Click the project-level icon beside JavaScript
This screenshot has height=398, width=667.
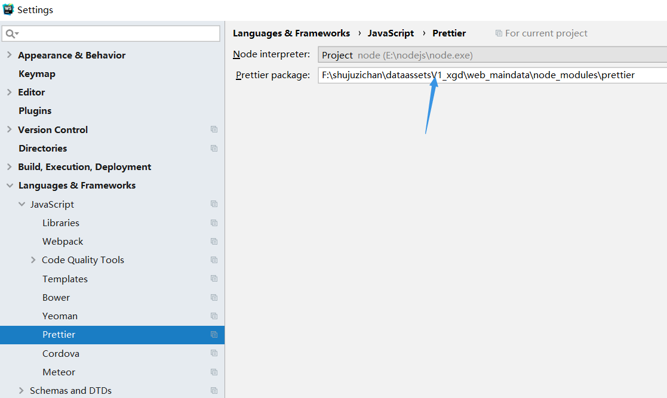point(214,203)
